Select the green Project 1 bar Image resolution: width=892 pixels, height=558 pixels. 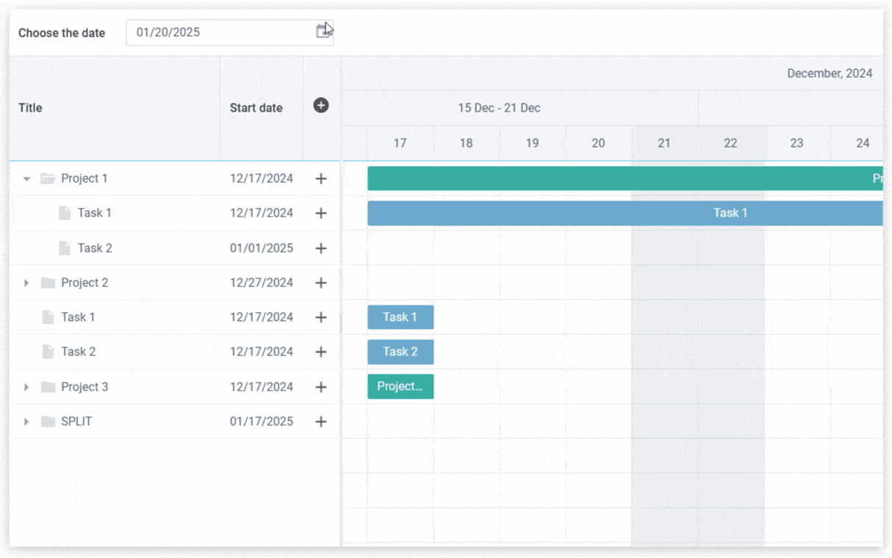625,178
